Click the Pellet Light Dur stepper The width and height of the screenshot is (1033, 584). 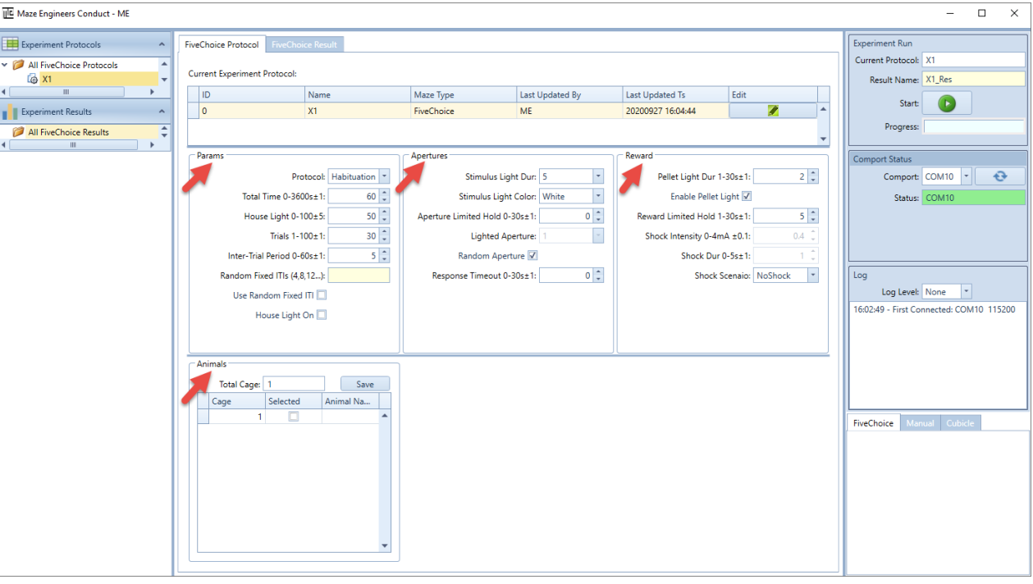pyautogui.click(x=786, y=176)
